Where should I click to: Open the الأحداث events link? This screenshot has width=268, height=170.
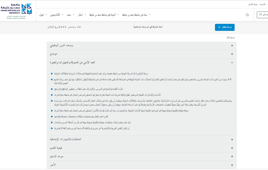tap(263, 4)
